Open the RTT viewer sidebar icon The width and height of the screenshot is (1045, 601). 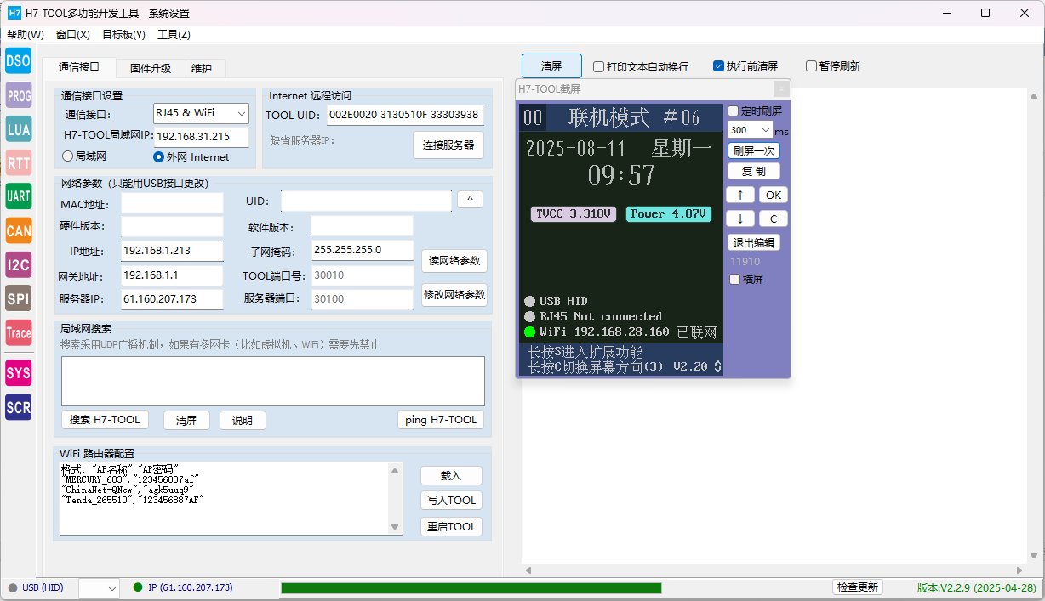tap(19, 163)
